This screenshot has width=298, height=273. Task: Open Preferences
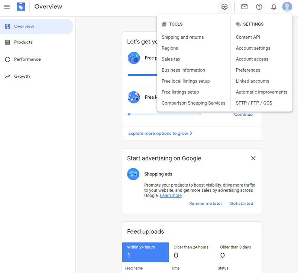pos(248,70)
